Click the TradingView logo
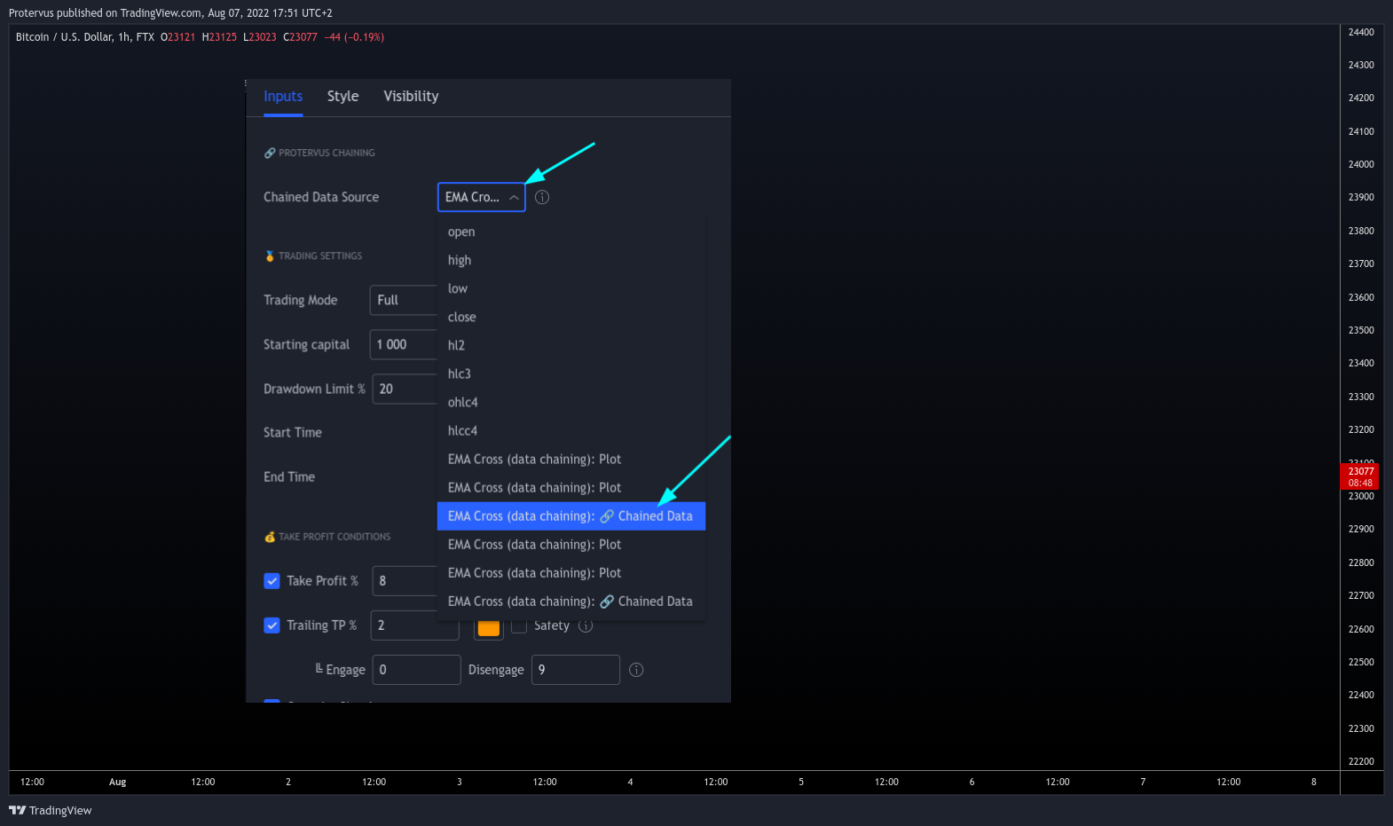 51,810
